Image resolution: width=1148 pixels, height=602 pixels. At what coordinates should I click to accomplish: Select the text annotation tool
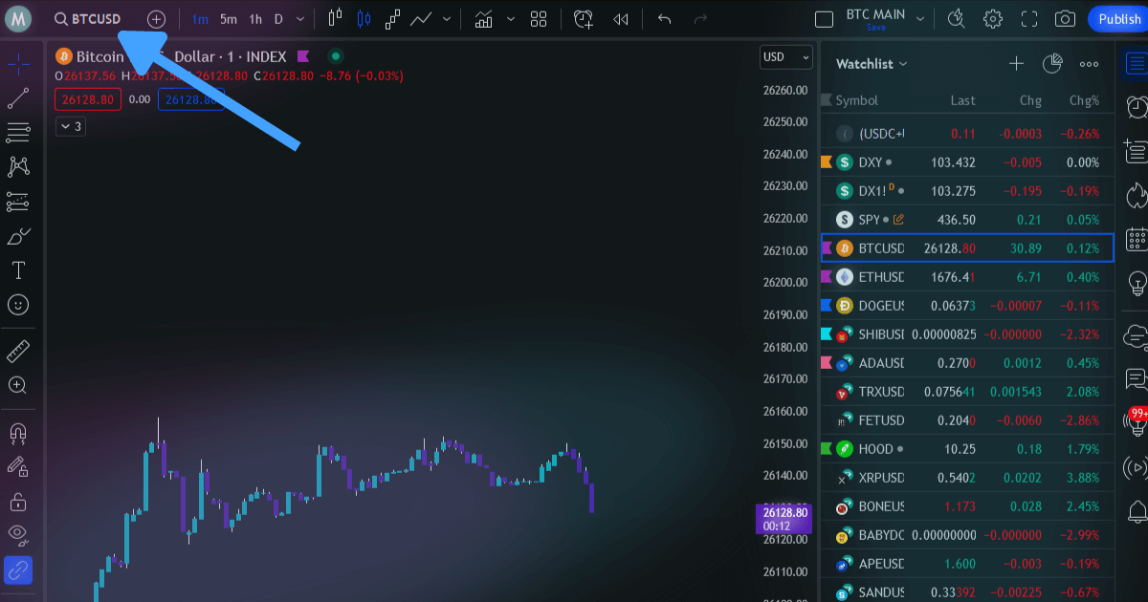[18, 270]
